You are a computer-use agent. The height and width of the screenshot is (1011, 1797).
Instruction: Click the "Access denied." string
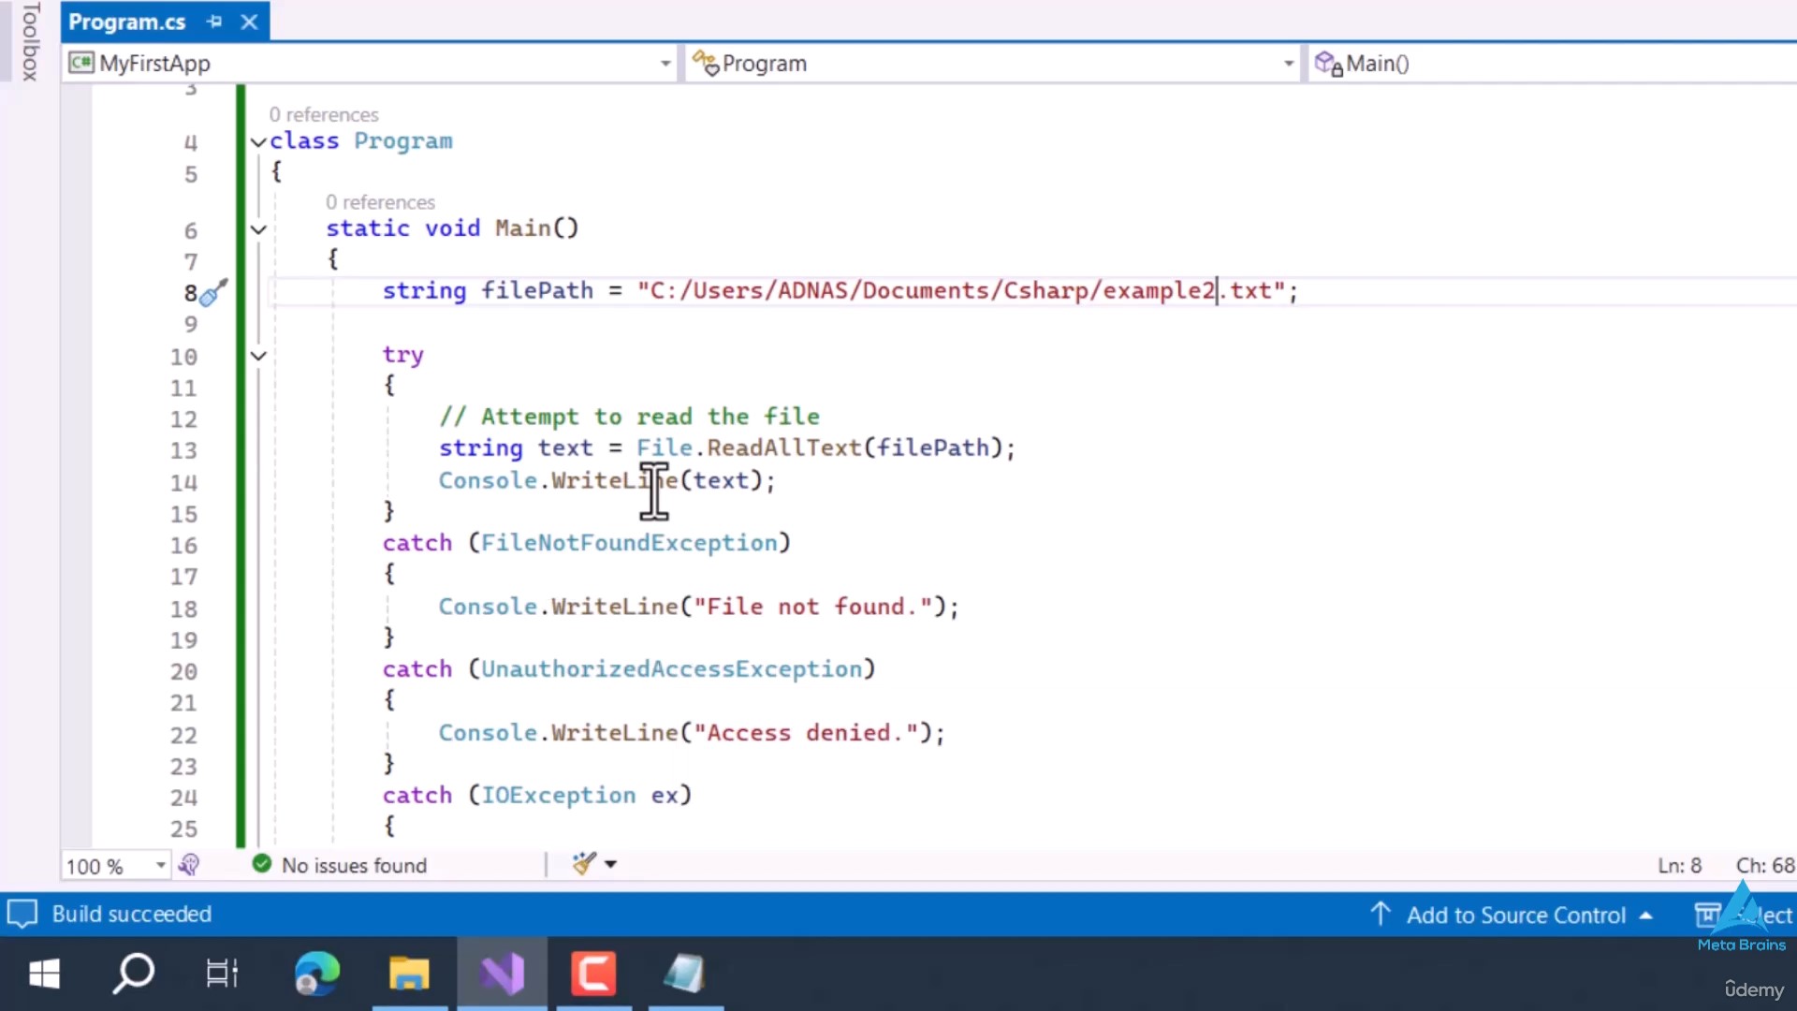point(806,733)
